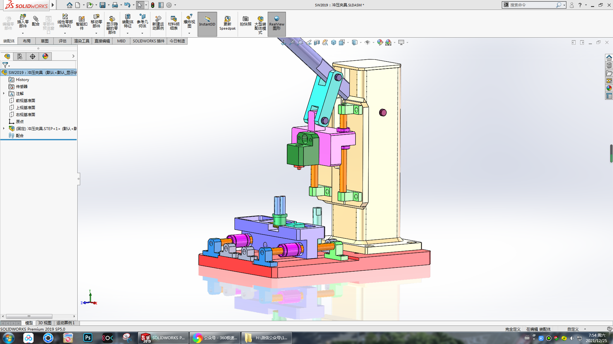Image resolution: width=613 pixels, height=344 pixels.
Task: Open MBD ribbon tab
Action: (x=121, y=41)
